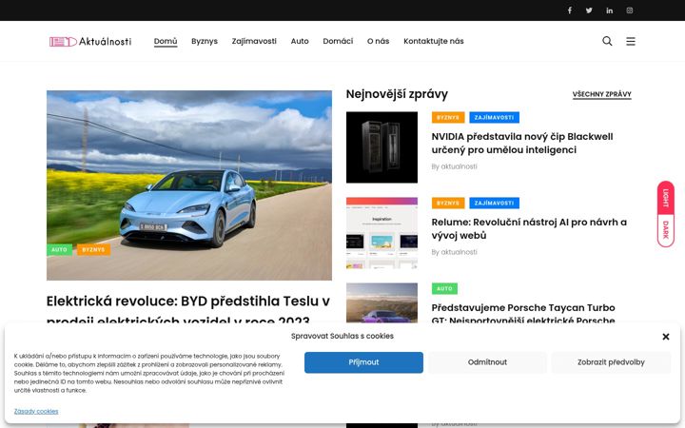Click Zobrazit předvolby button
Screen dimensions: 685x428
click(611, 362)
